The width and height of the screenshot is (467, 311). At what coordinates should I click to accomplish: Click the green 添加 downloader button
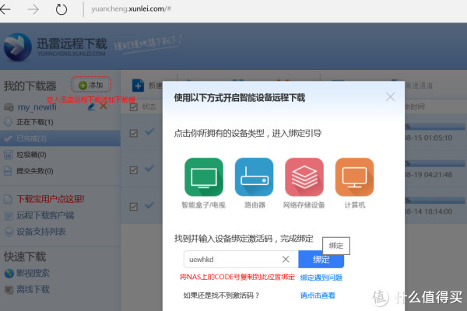pyautogui.click(x=91, y=85)
